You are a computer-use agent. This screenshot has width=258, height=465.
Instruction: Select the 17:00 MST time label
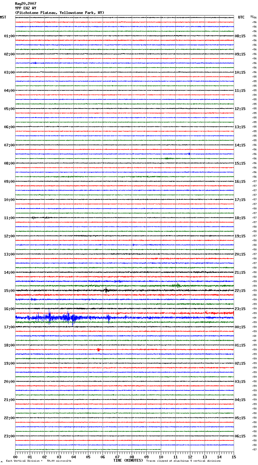pyautogui.click(x=9, y=327)
